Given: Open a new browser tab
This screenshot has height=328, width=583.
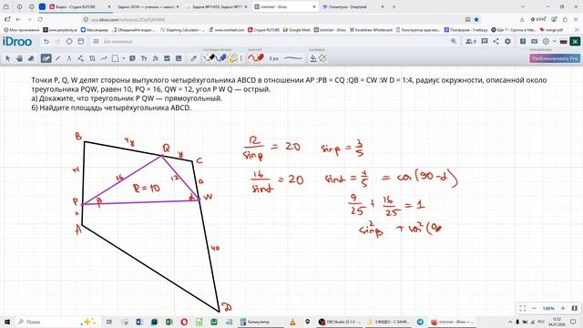Looking at the screenshot, I should [x=394, y=6].
